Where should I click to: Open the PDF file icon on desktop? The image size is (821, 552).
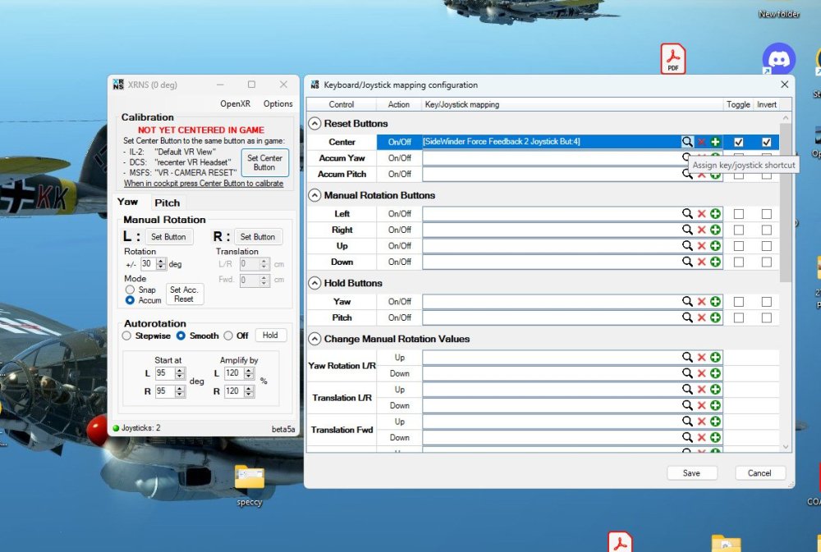pos(672,59)
